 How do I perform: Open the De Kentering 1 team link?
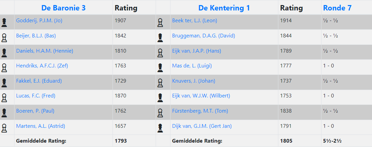(224, 8)
